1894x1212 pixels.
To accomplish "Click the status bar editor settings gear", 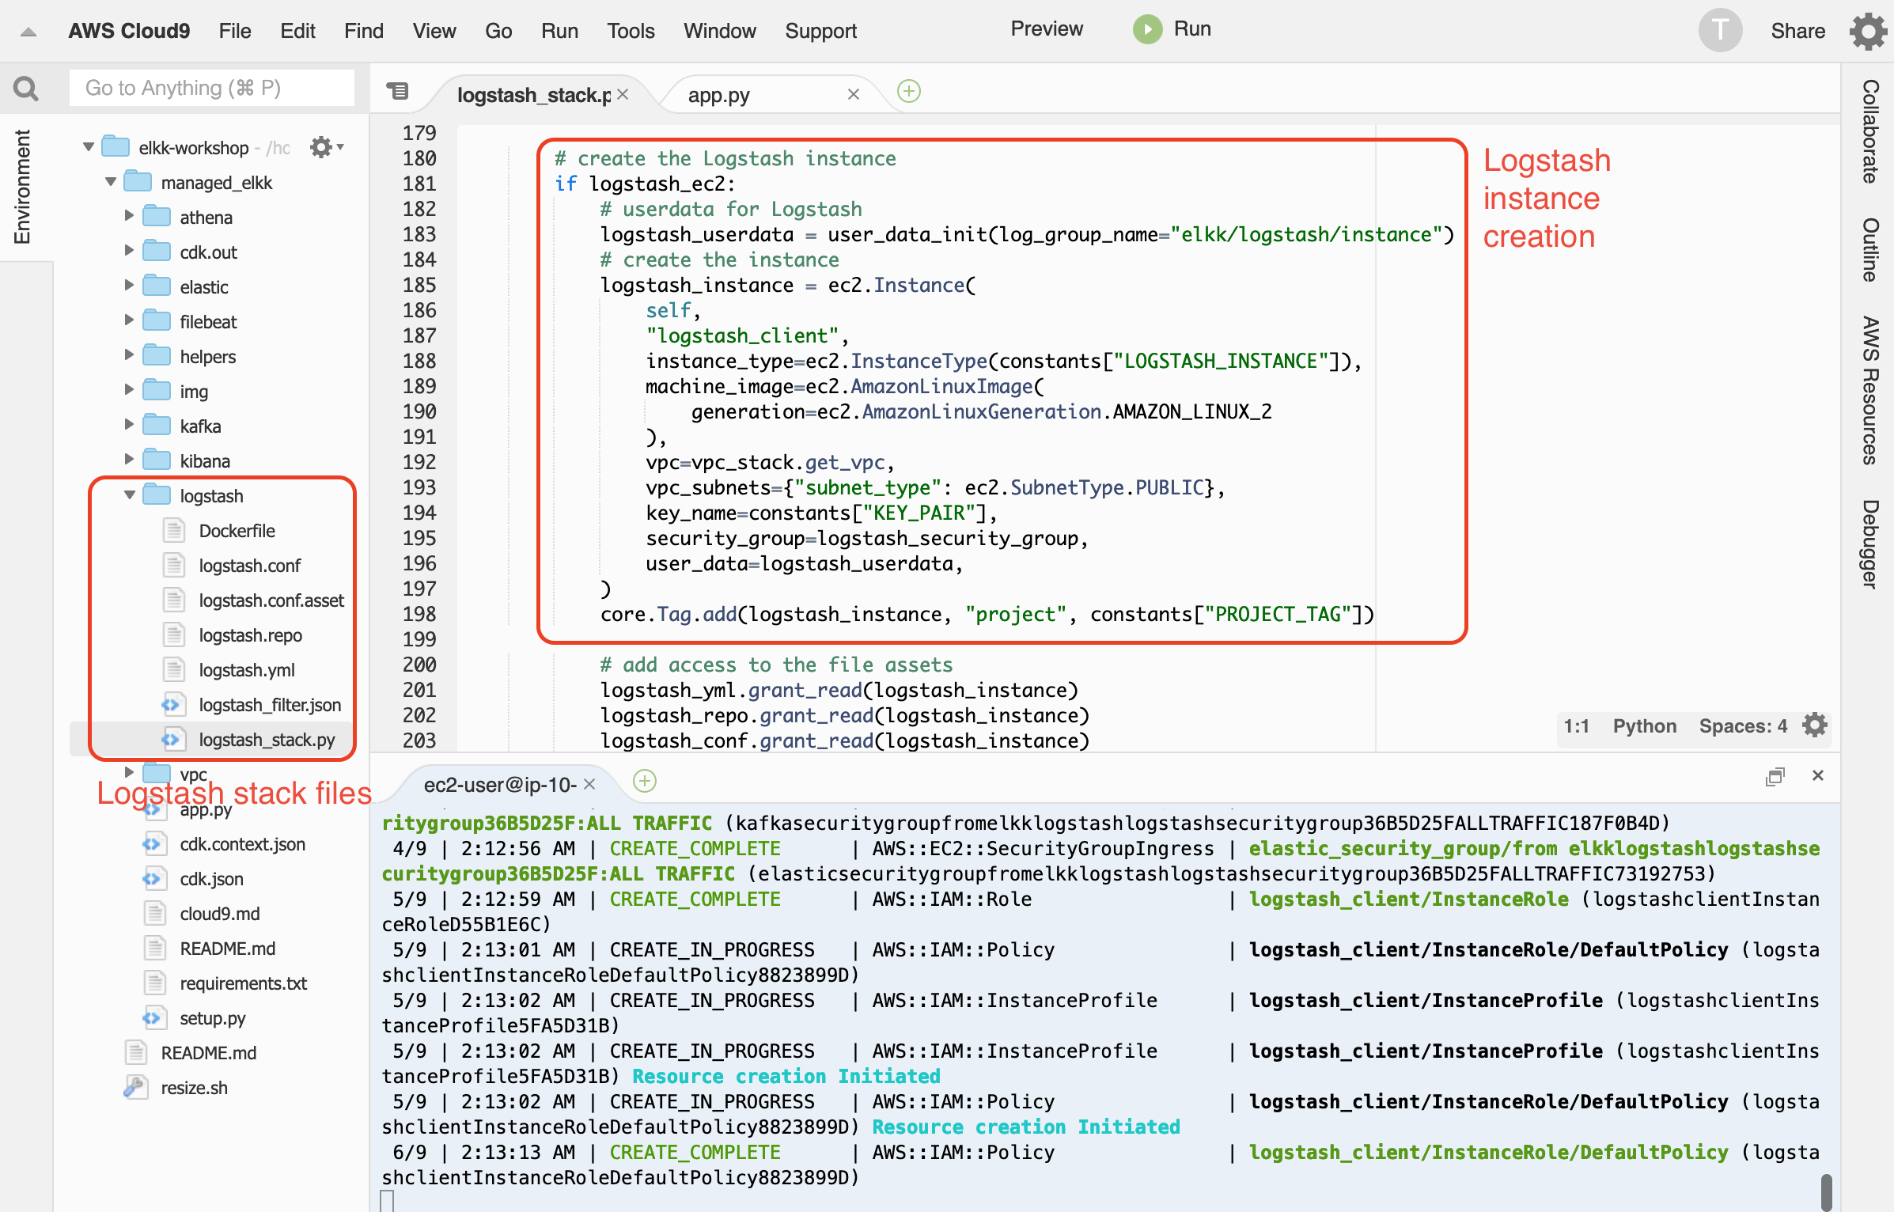I will pyautogui.click(x=1815, y=725).
